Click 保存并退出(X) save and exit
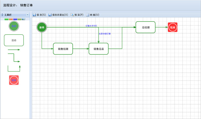This screenshot has width=201, height=119. (x=58, y=15)
